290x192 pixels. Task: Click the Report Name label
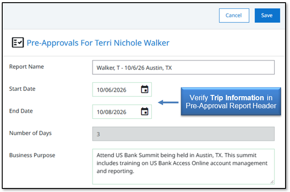27,66
